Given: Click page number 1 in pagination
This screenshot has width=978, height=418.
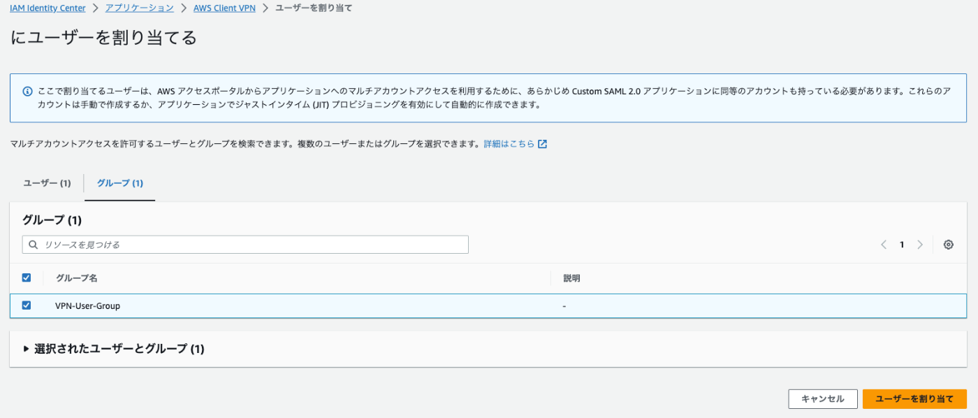Looking at the screenshot, I should (902, 245).
